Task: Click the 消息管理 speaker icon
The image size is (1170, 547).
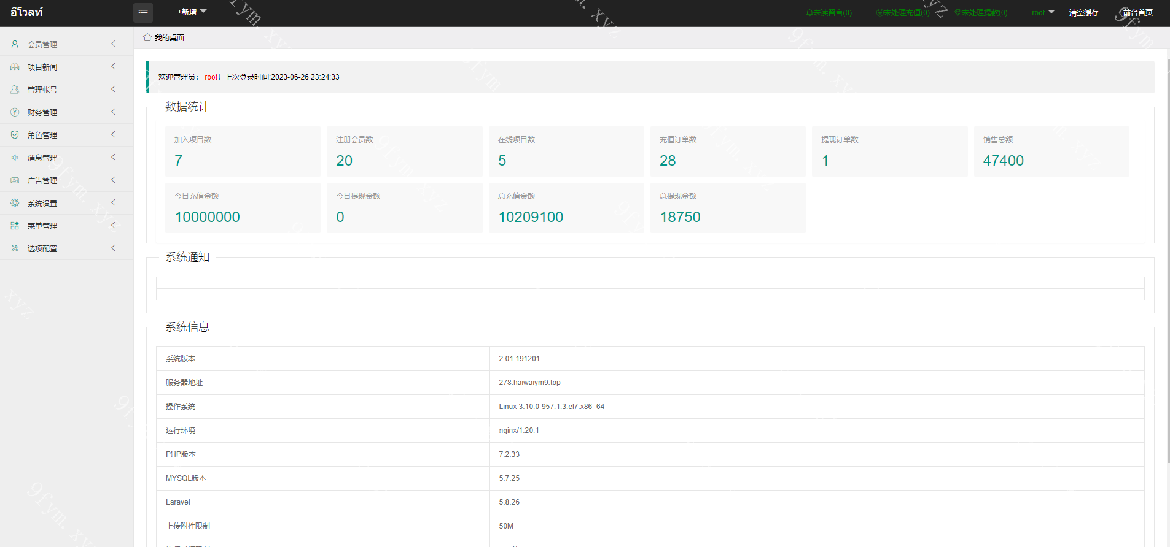Action: click(x=15, y=158)
